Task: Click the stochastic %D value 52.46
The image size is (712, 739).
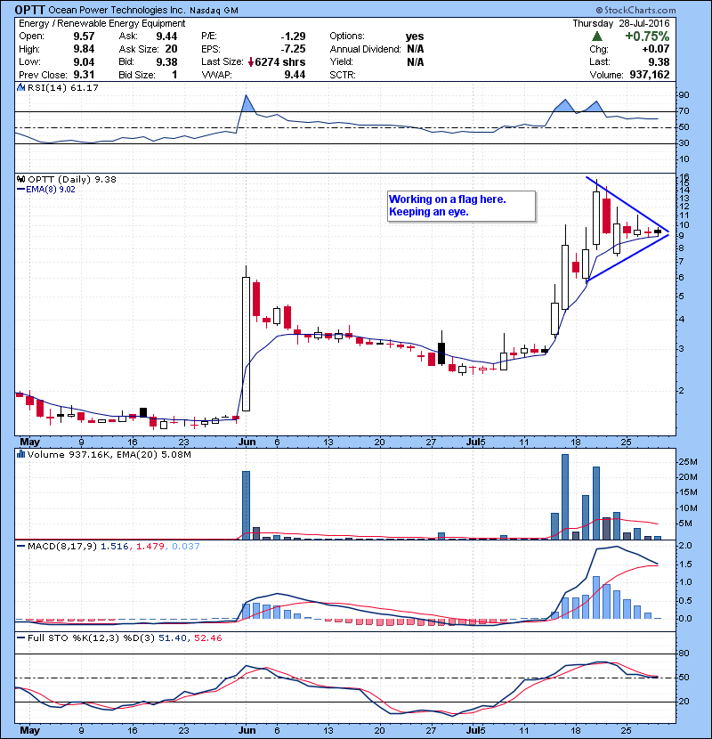Action: coord(207,638)
